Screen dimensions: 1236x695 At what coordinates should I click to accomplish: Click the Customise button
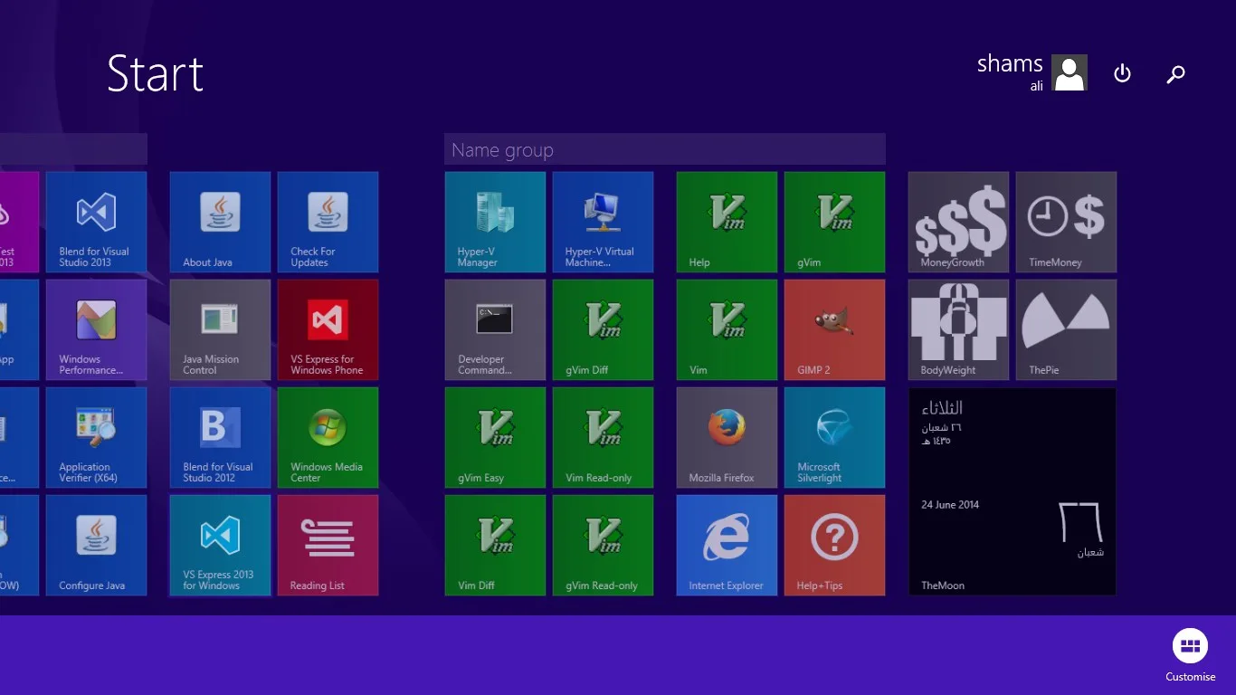click(1190, 655)
